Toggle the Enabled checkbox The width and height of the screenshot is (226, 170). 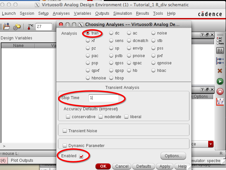[81, 156]
